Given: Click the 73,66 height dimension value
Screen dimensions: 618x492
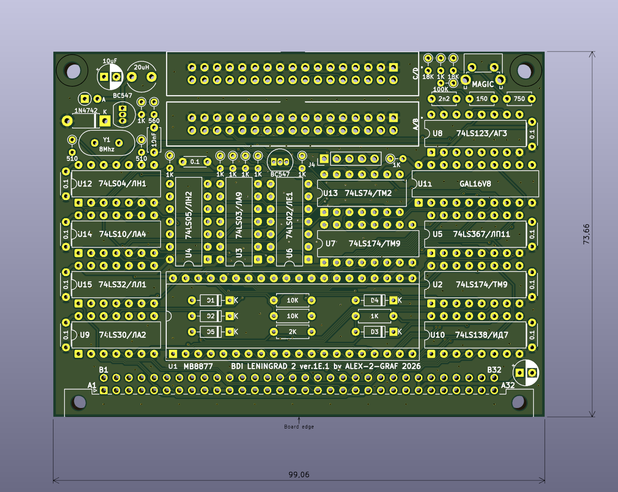Looking at the screenshot, I should tap(586, 234).
